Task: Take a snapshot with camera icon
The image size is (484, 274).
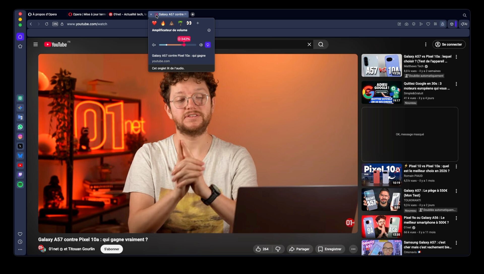Action: pos(406,24)
